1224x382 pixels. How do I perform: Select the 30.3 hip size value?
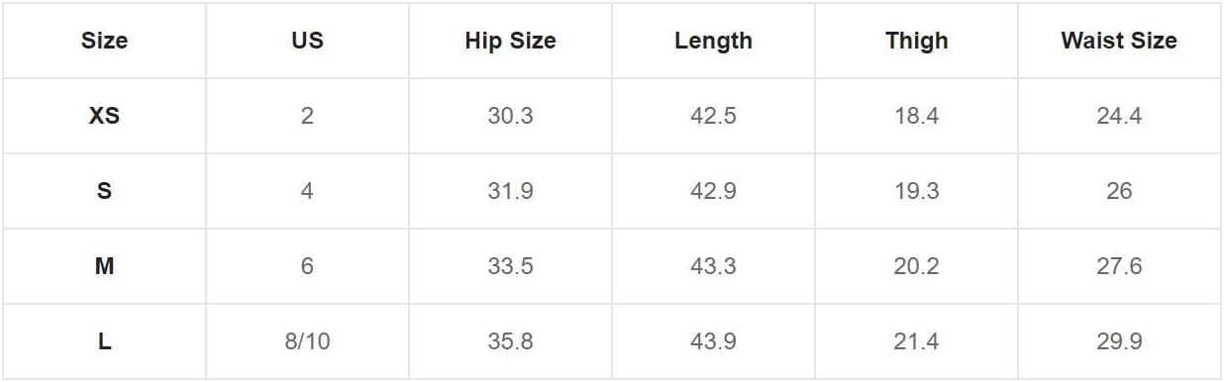click(x=510, y=116)
